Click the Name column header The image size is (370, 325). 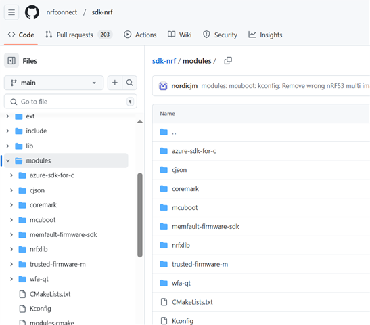tap(167, 114)
